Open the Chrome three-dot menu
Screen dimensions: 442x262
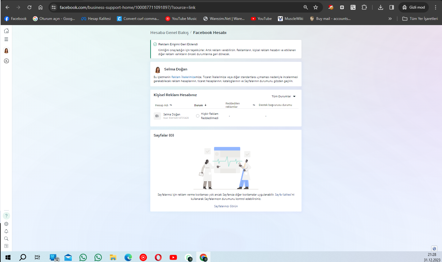click(436, 7)
